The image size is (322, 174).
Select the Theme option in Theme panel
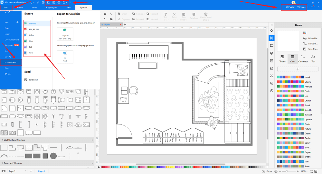[282, 59]
